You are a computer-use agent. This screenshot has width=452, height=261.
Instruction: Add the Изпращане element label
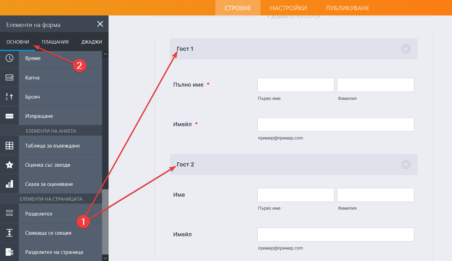click(39, 116)
